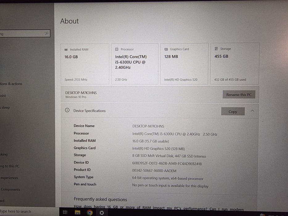Click 'Intel(R) HD Graphics 520 (128 MB)' value
The image size is (288, 216).
click(x=159, y=149)
